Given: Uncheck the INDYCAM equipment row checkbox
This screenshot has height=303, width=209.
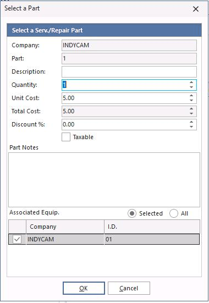Looking at the screenshot, I should [17, 239].
